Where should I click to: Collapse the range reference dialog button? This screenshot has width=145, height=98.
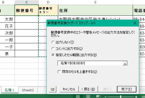tap(125, 63)
